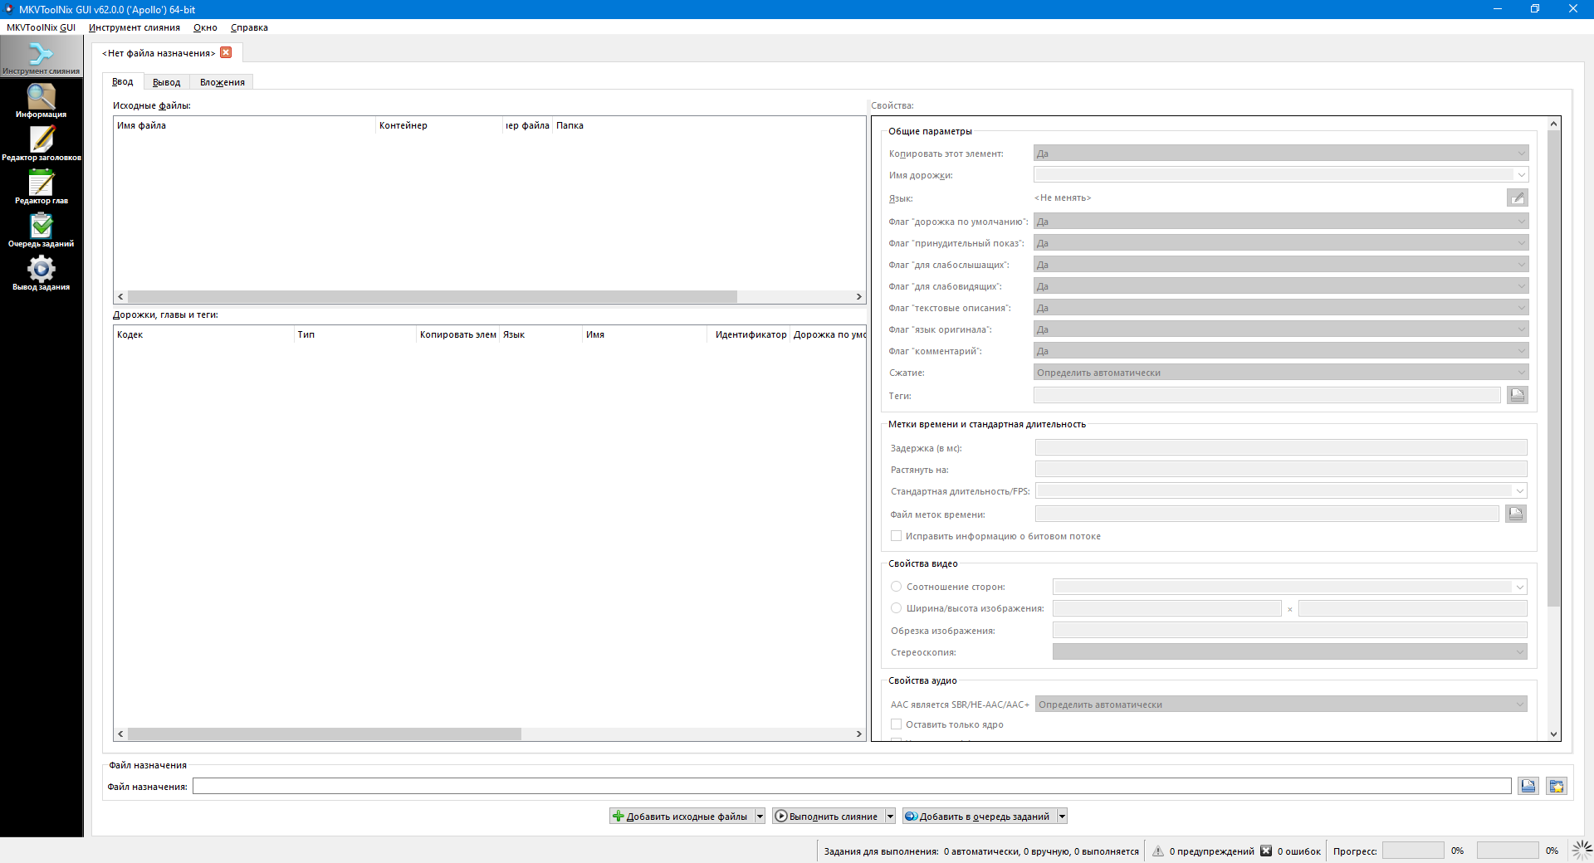Screen dimensions: 1594x863
Task: Click the Теги input field
Action: pyautogui.click(x=1267, y=395)
